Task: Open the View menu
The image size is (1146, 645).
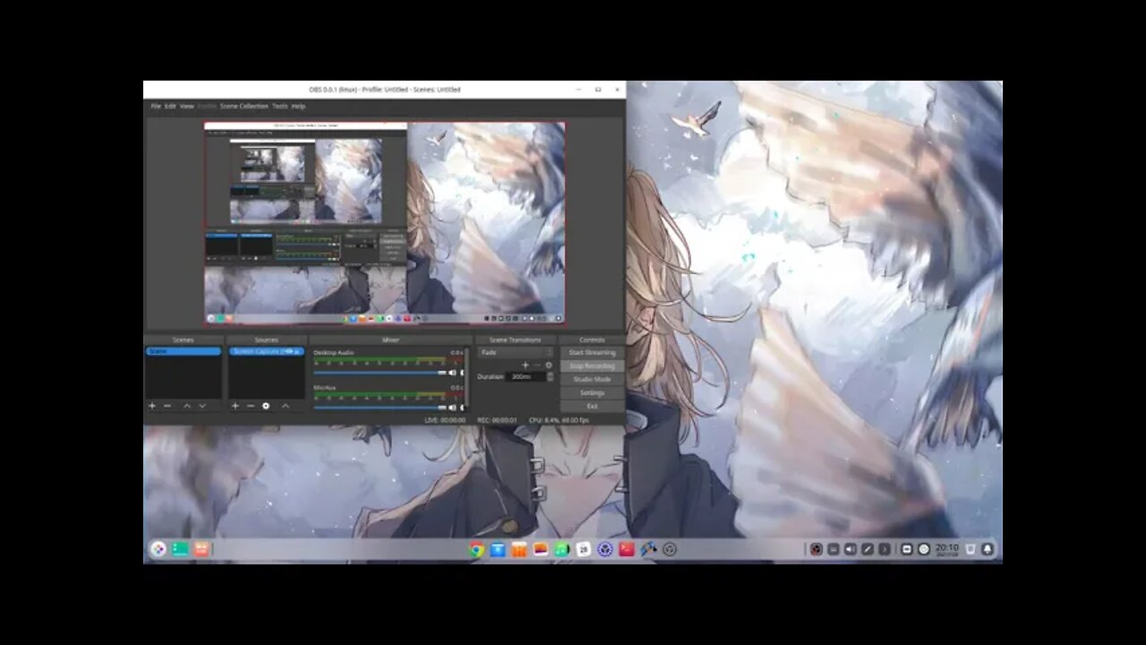Action: (x=186, y=106)
